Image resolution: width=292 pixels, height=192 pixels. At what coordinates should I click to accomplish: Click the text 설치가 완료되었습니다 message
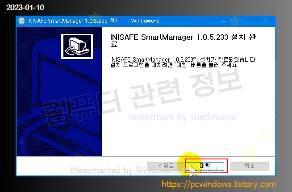click(x=184, y=59)
